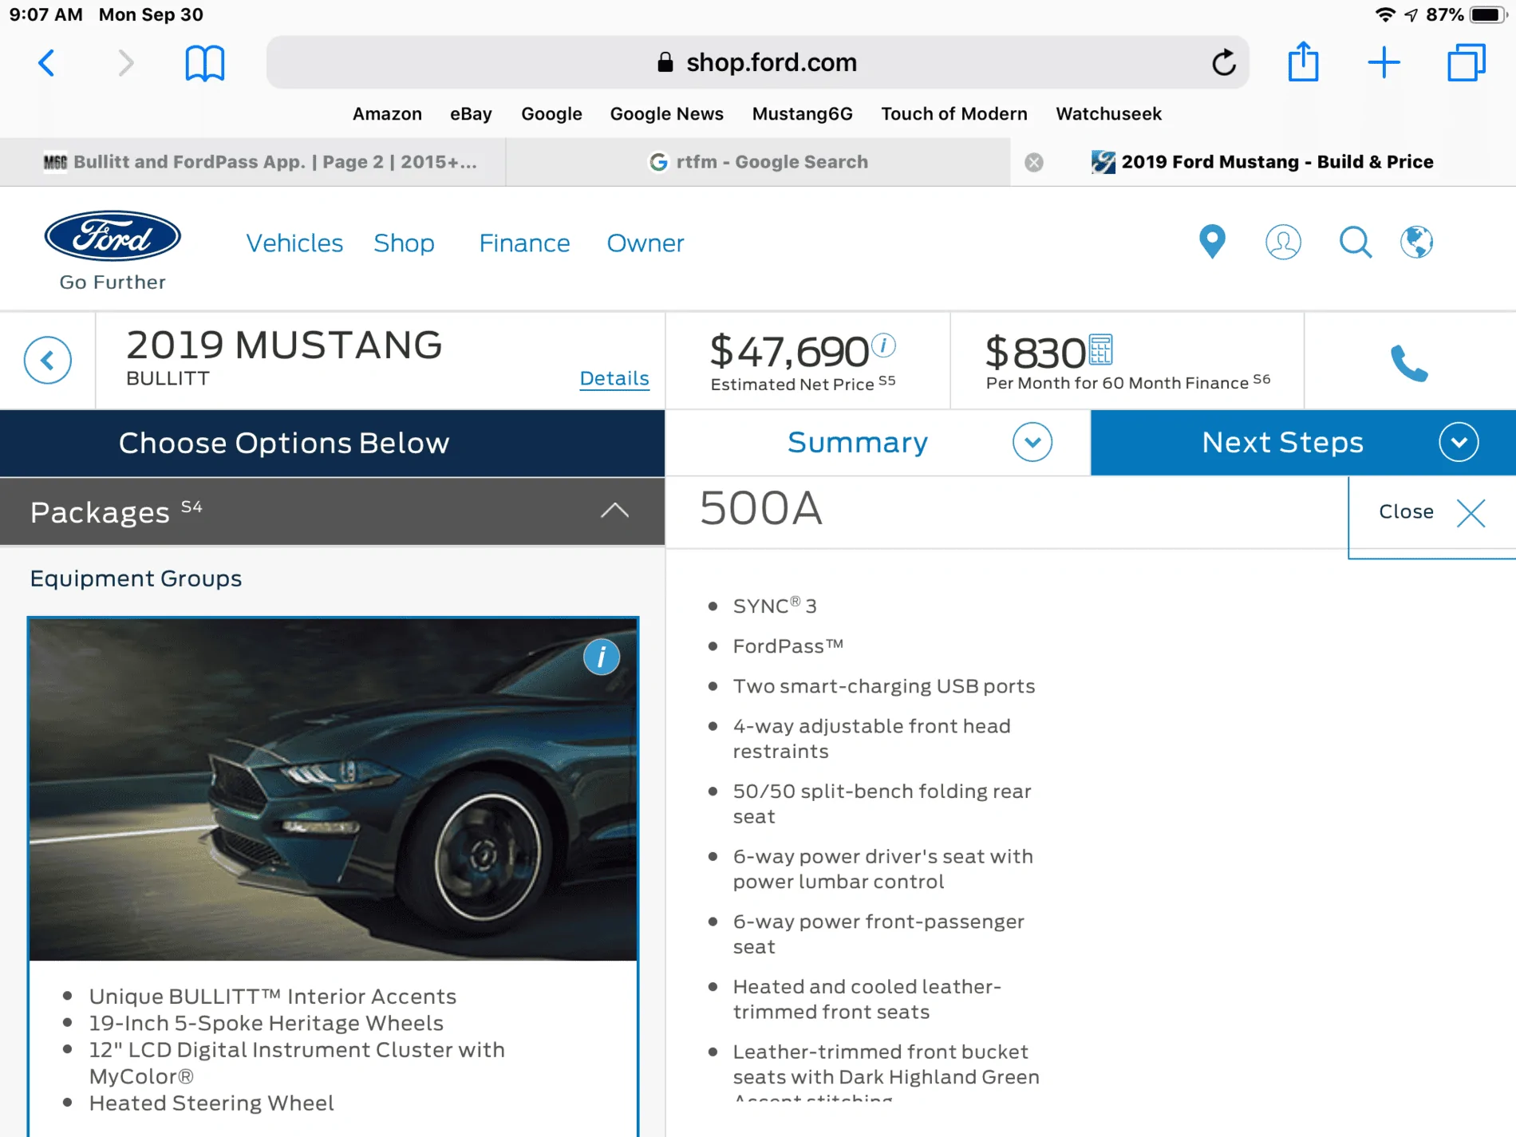Click "Heated and cooled leather-trimmed front seats" item
1516x1137 pixels.
pyautogui.click(x=867, y=999)
